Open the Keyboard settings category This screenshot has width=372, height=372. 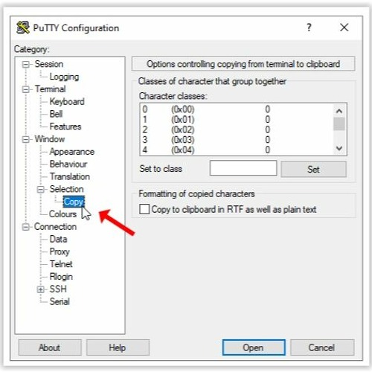[67, 101]
